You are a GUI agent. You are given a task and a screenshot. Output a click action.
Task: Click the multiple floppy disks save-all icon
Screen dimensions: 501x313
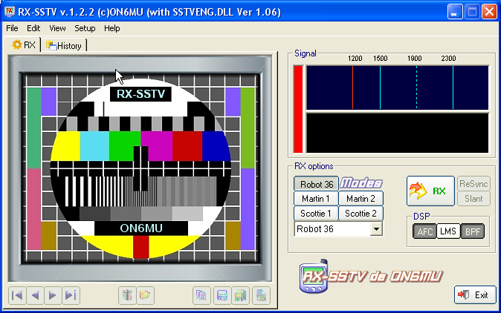tap(241, 295)
